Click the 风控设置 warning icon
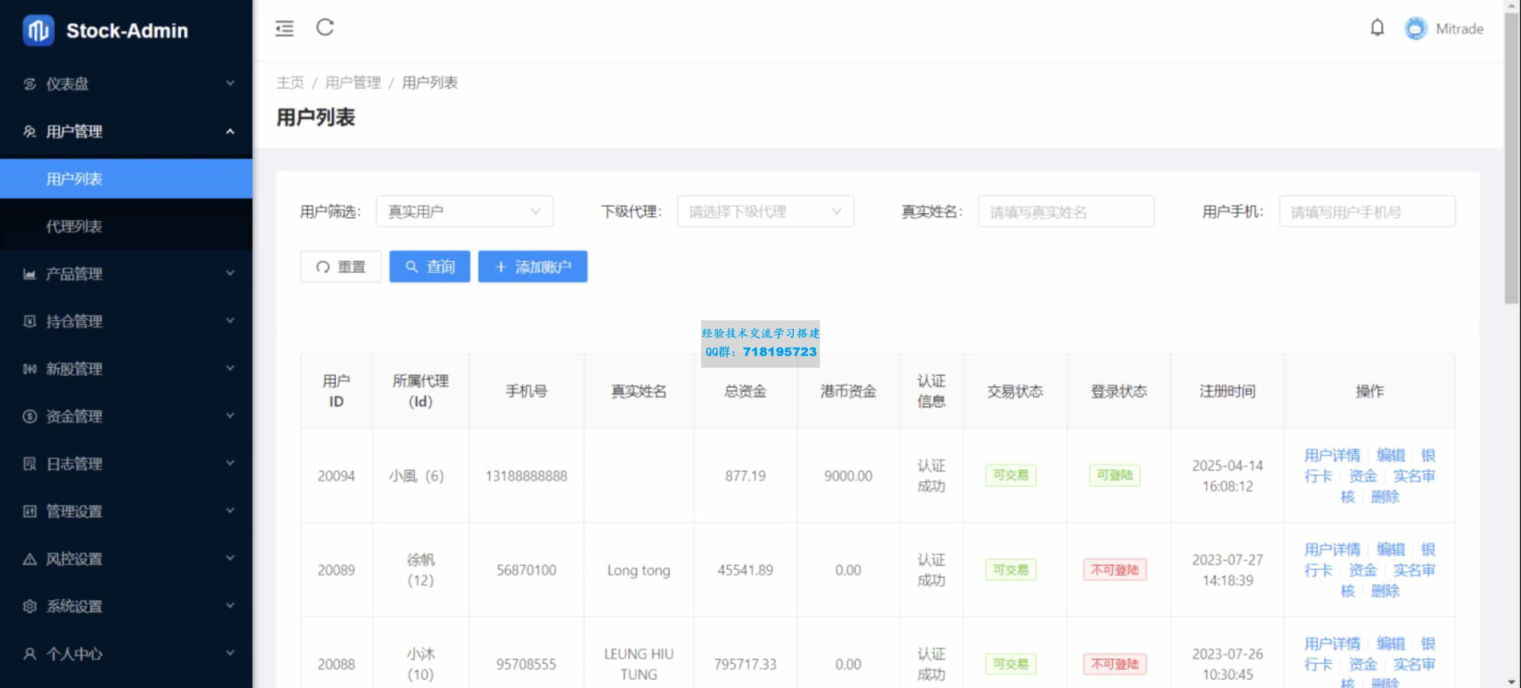1521x688 pixels. [x=30, y=559]
